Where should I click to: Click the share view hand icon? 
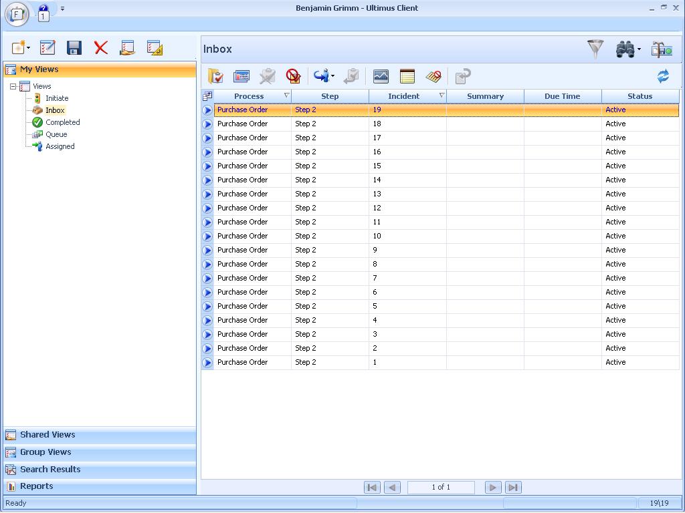(x=127, y=47)
